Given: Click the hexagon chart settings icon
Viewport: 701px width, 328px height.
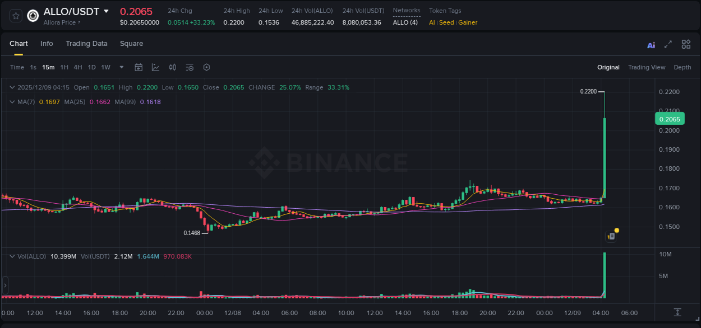Looking at the screenshot, I should tap(206, 67).
